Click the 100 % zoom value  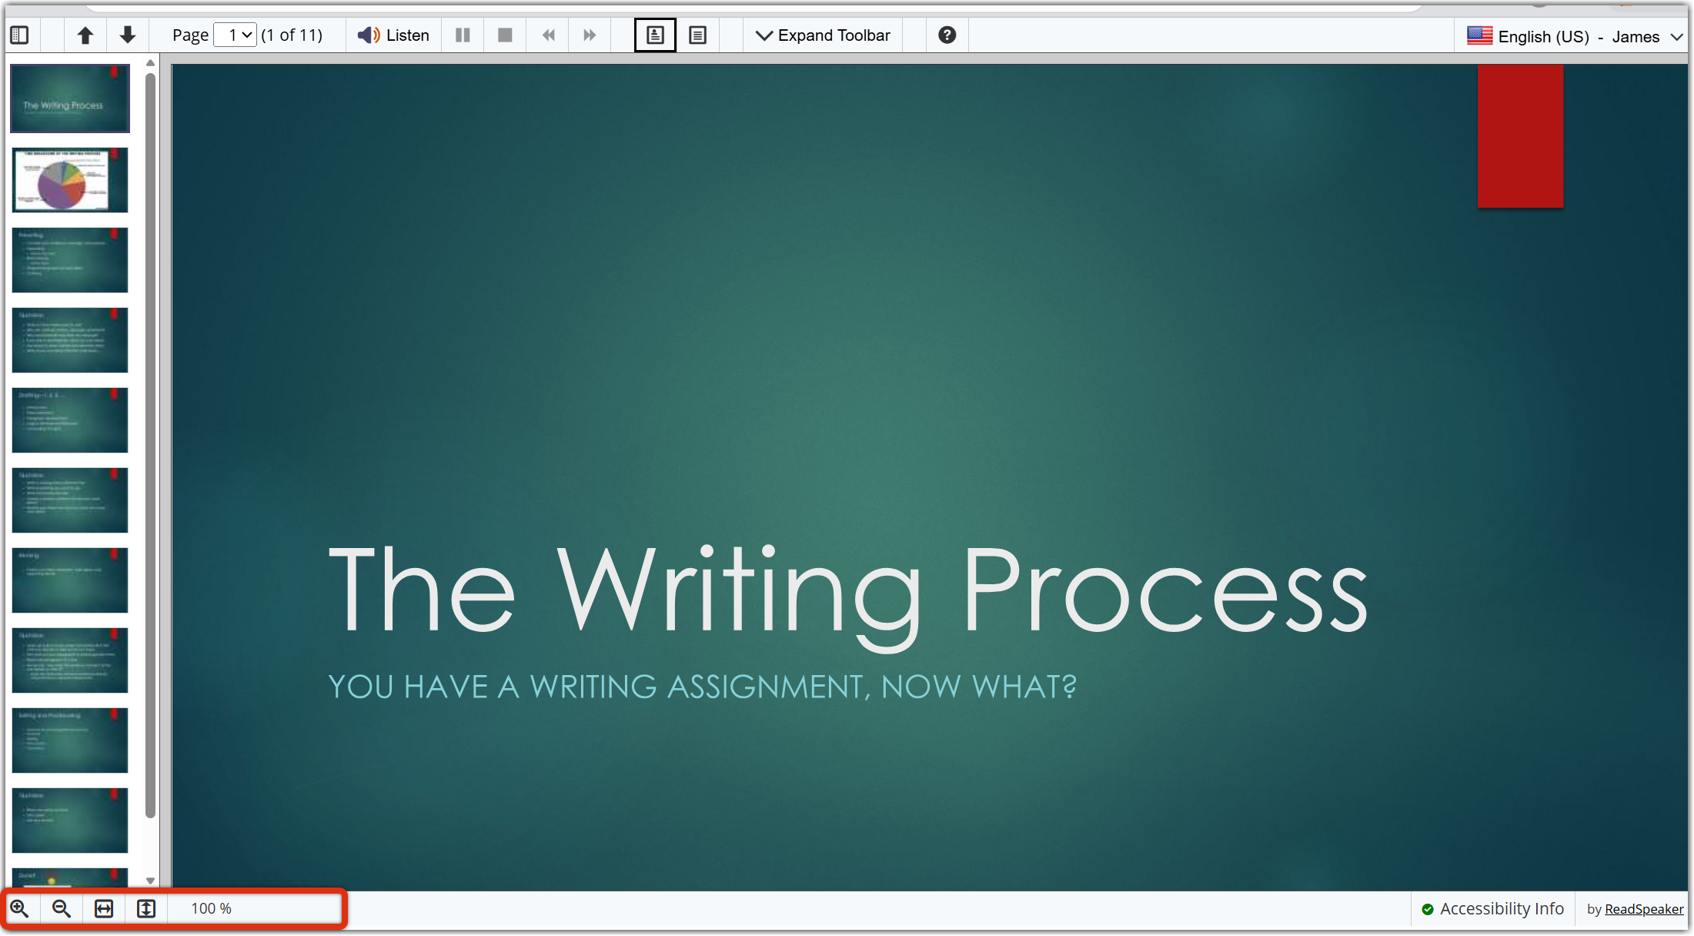212,909
